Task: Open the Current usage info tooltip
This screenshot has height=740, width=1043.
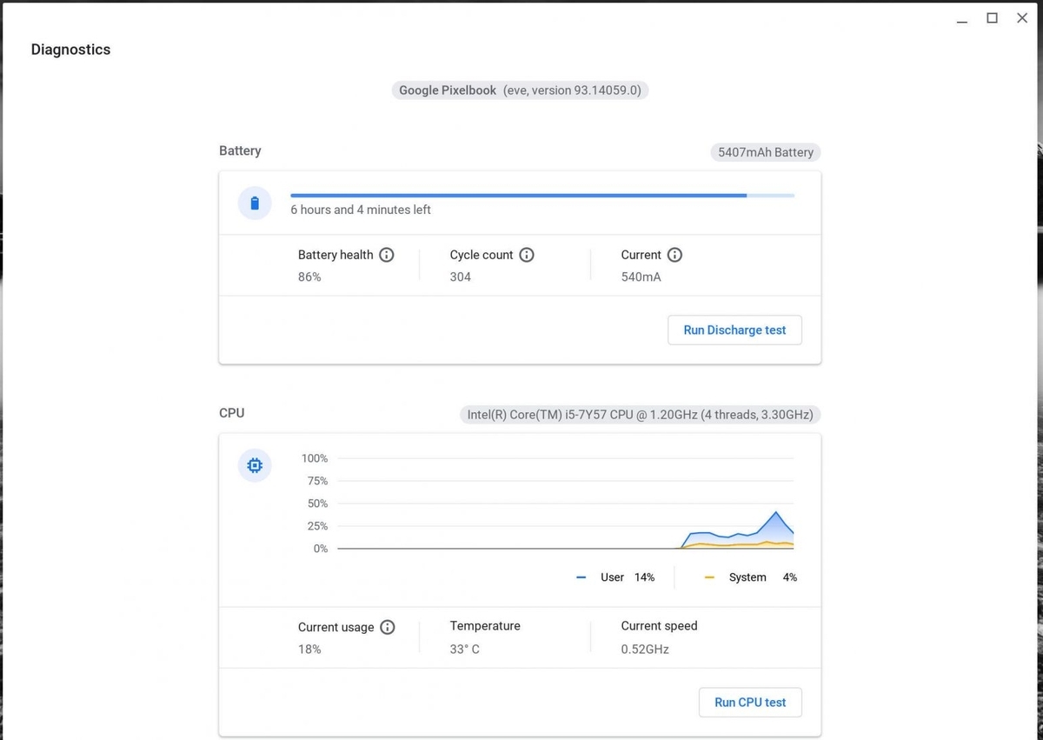Action: (x=387, y=627)
